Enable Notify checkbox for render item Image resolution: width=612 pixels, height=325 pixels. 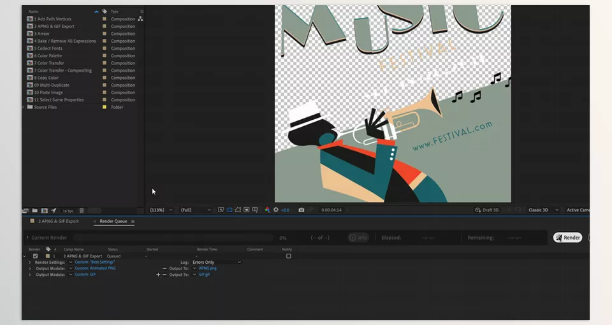[288, 256]
